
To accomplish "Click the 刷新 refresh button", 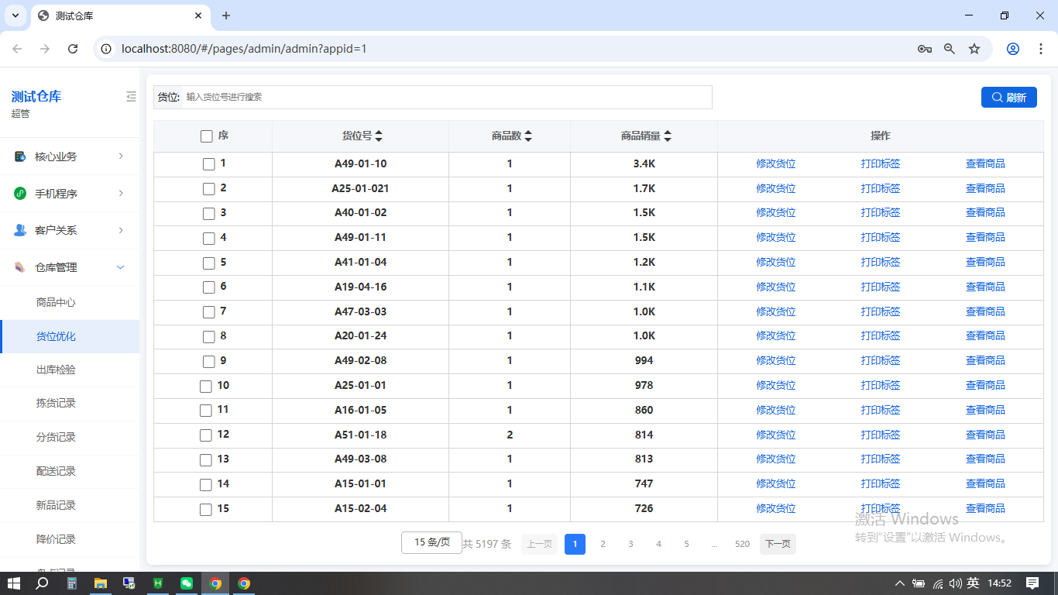I will click(x=1008, y=98).
